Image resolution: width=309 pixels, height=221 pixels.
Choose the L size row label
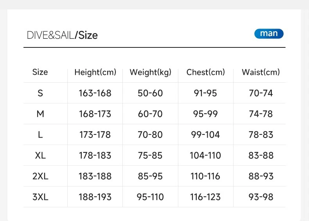point(40,135)
